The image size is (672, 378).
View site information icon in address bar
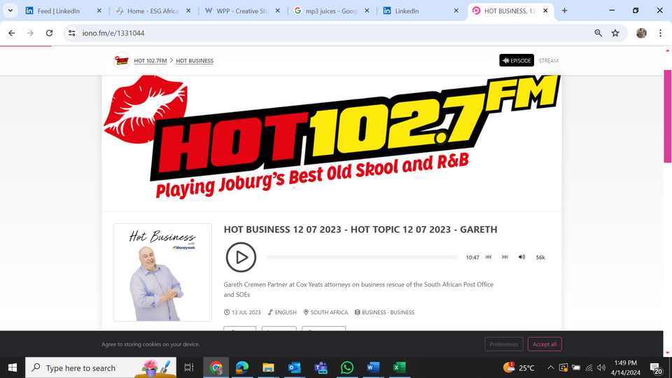coord(72,33)
